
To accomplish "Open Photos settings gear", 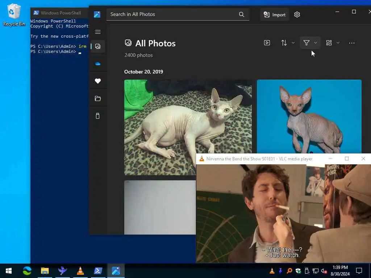I will 297,14.
